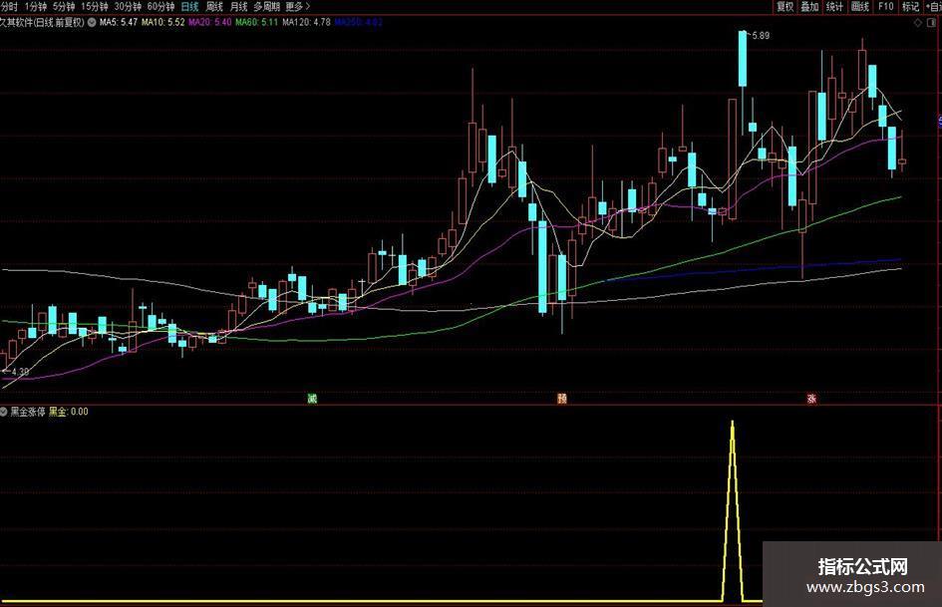
Task: Toggle the side panel icon at chart top-right
Action: point(932,23)
